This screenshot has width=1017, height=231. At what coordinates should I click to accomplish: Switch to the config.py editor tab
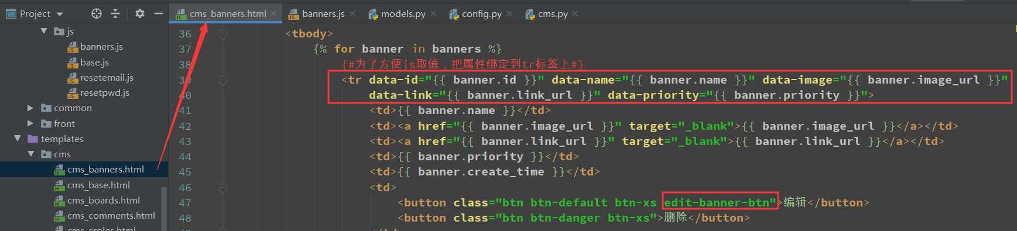pyautogui.click(x=481, y=13)
